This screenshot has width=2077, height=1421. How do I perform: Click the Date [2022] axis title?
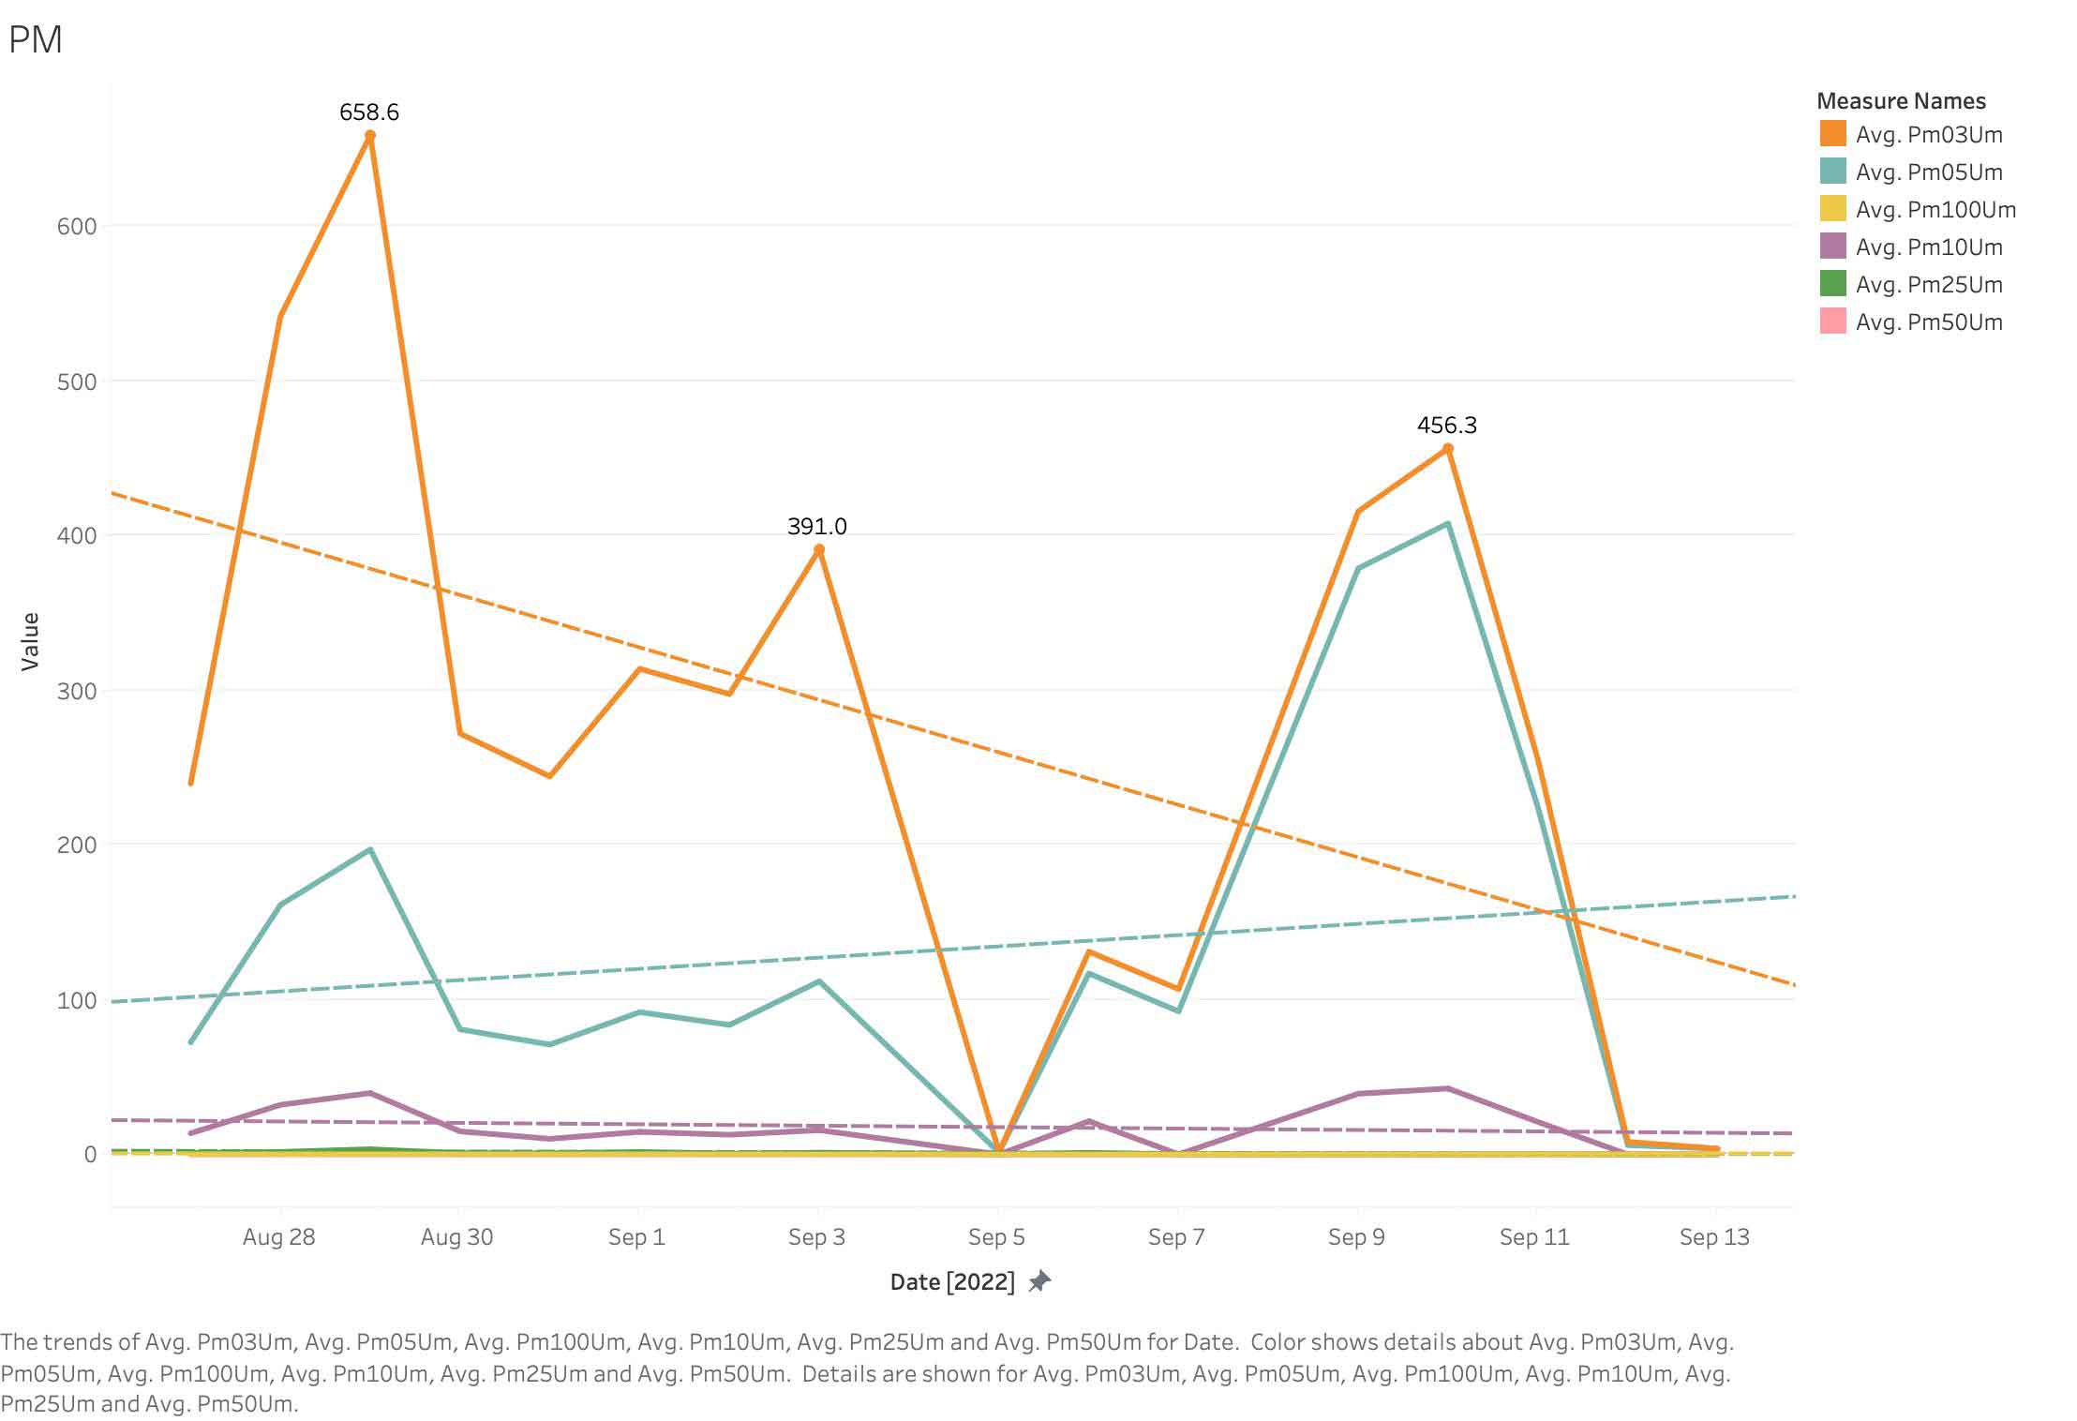952,1281
